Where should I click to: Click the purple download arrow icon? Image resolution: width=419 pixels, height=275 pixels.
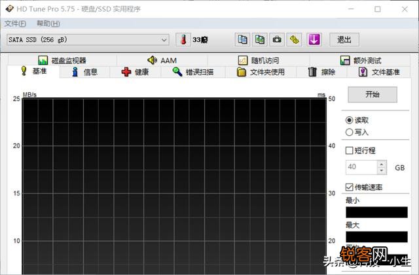pyautogui.click(x=314, y=40)
